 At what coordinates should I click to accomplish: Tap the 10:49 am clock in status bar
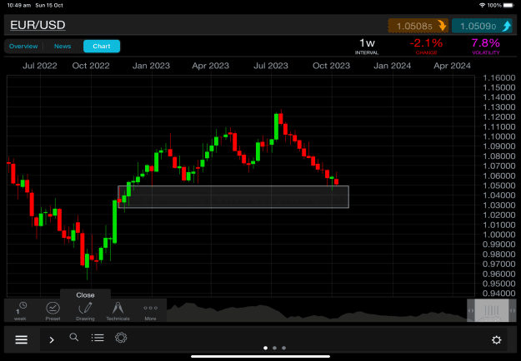pos(18,5)
